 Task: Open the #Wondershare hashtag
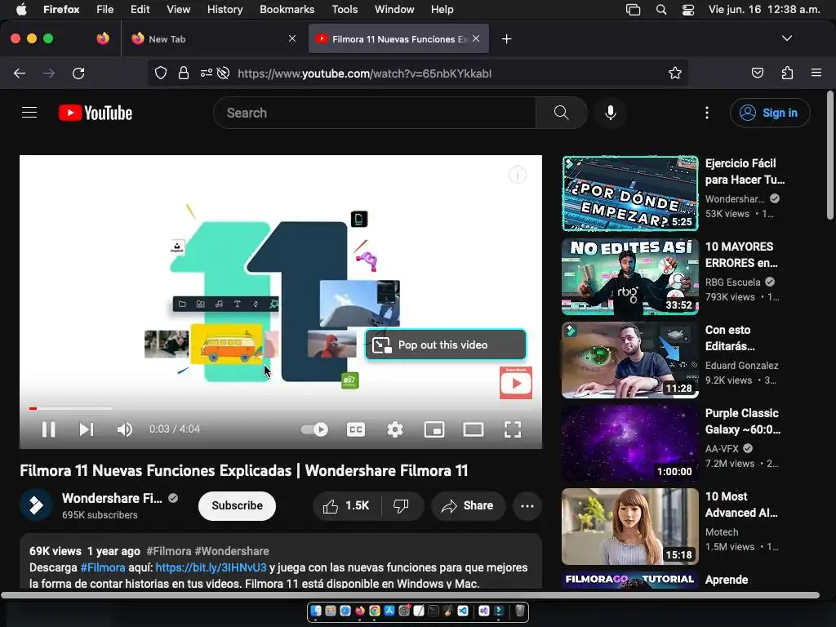231,551
